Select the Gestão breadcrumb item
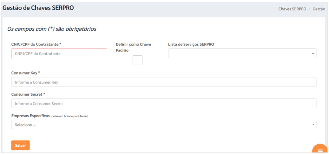This screenshot has width=329, height=154. 319,9
